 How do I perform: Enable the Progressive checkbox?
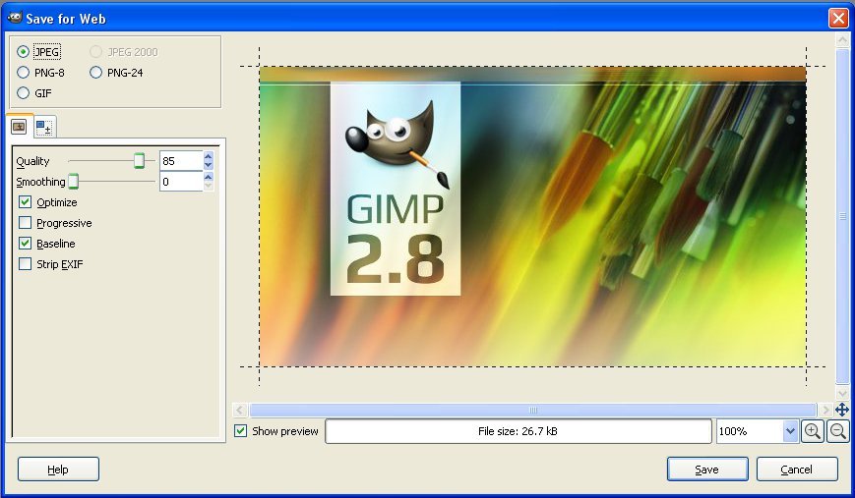point(25,223)
